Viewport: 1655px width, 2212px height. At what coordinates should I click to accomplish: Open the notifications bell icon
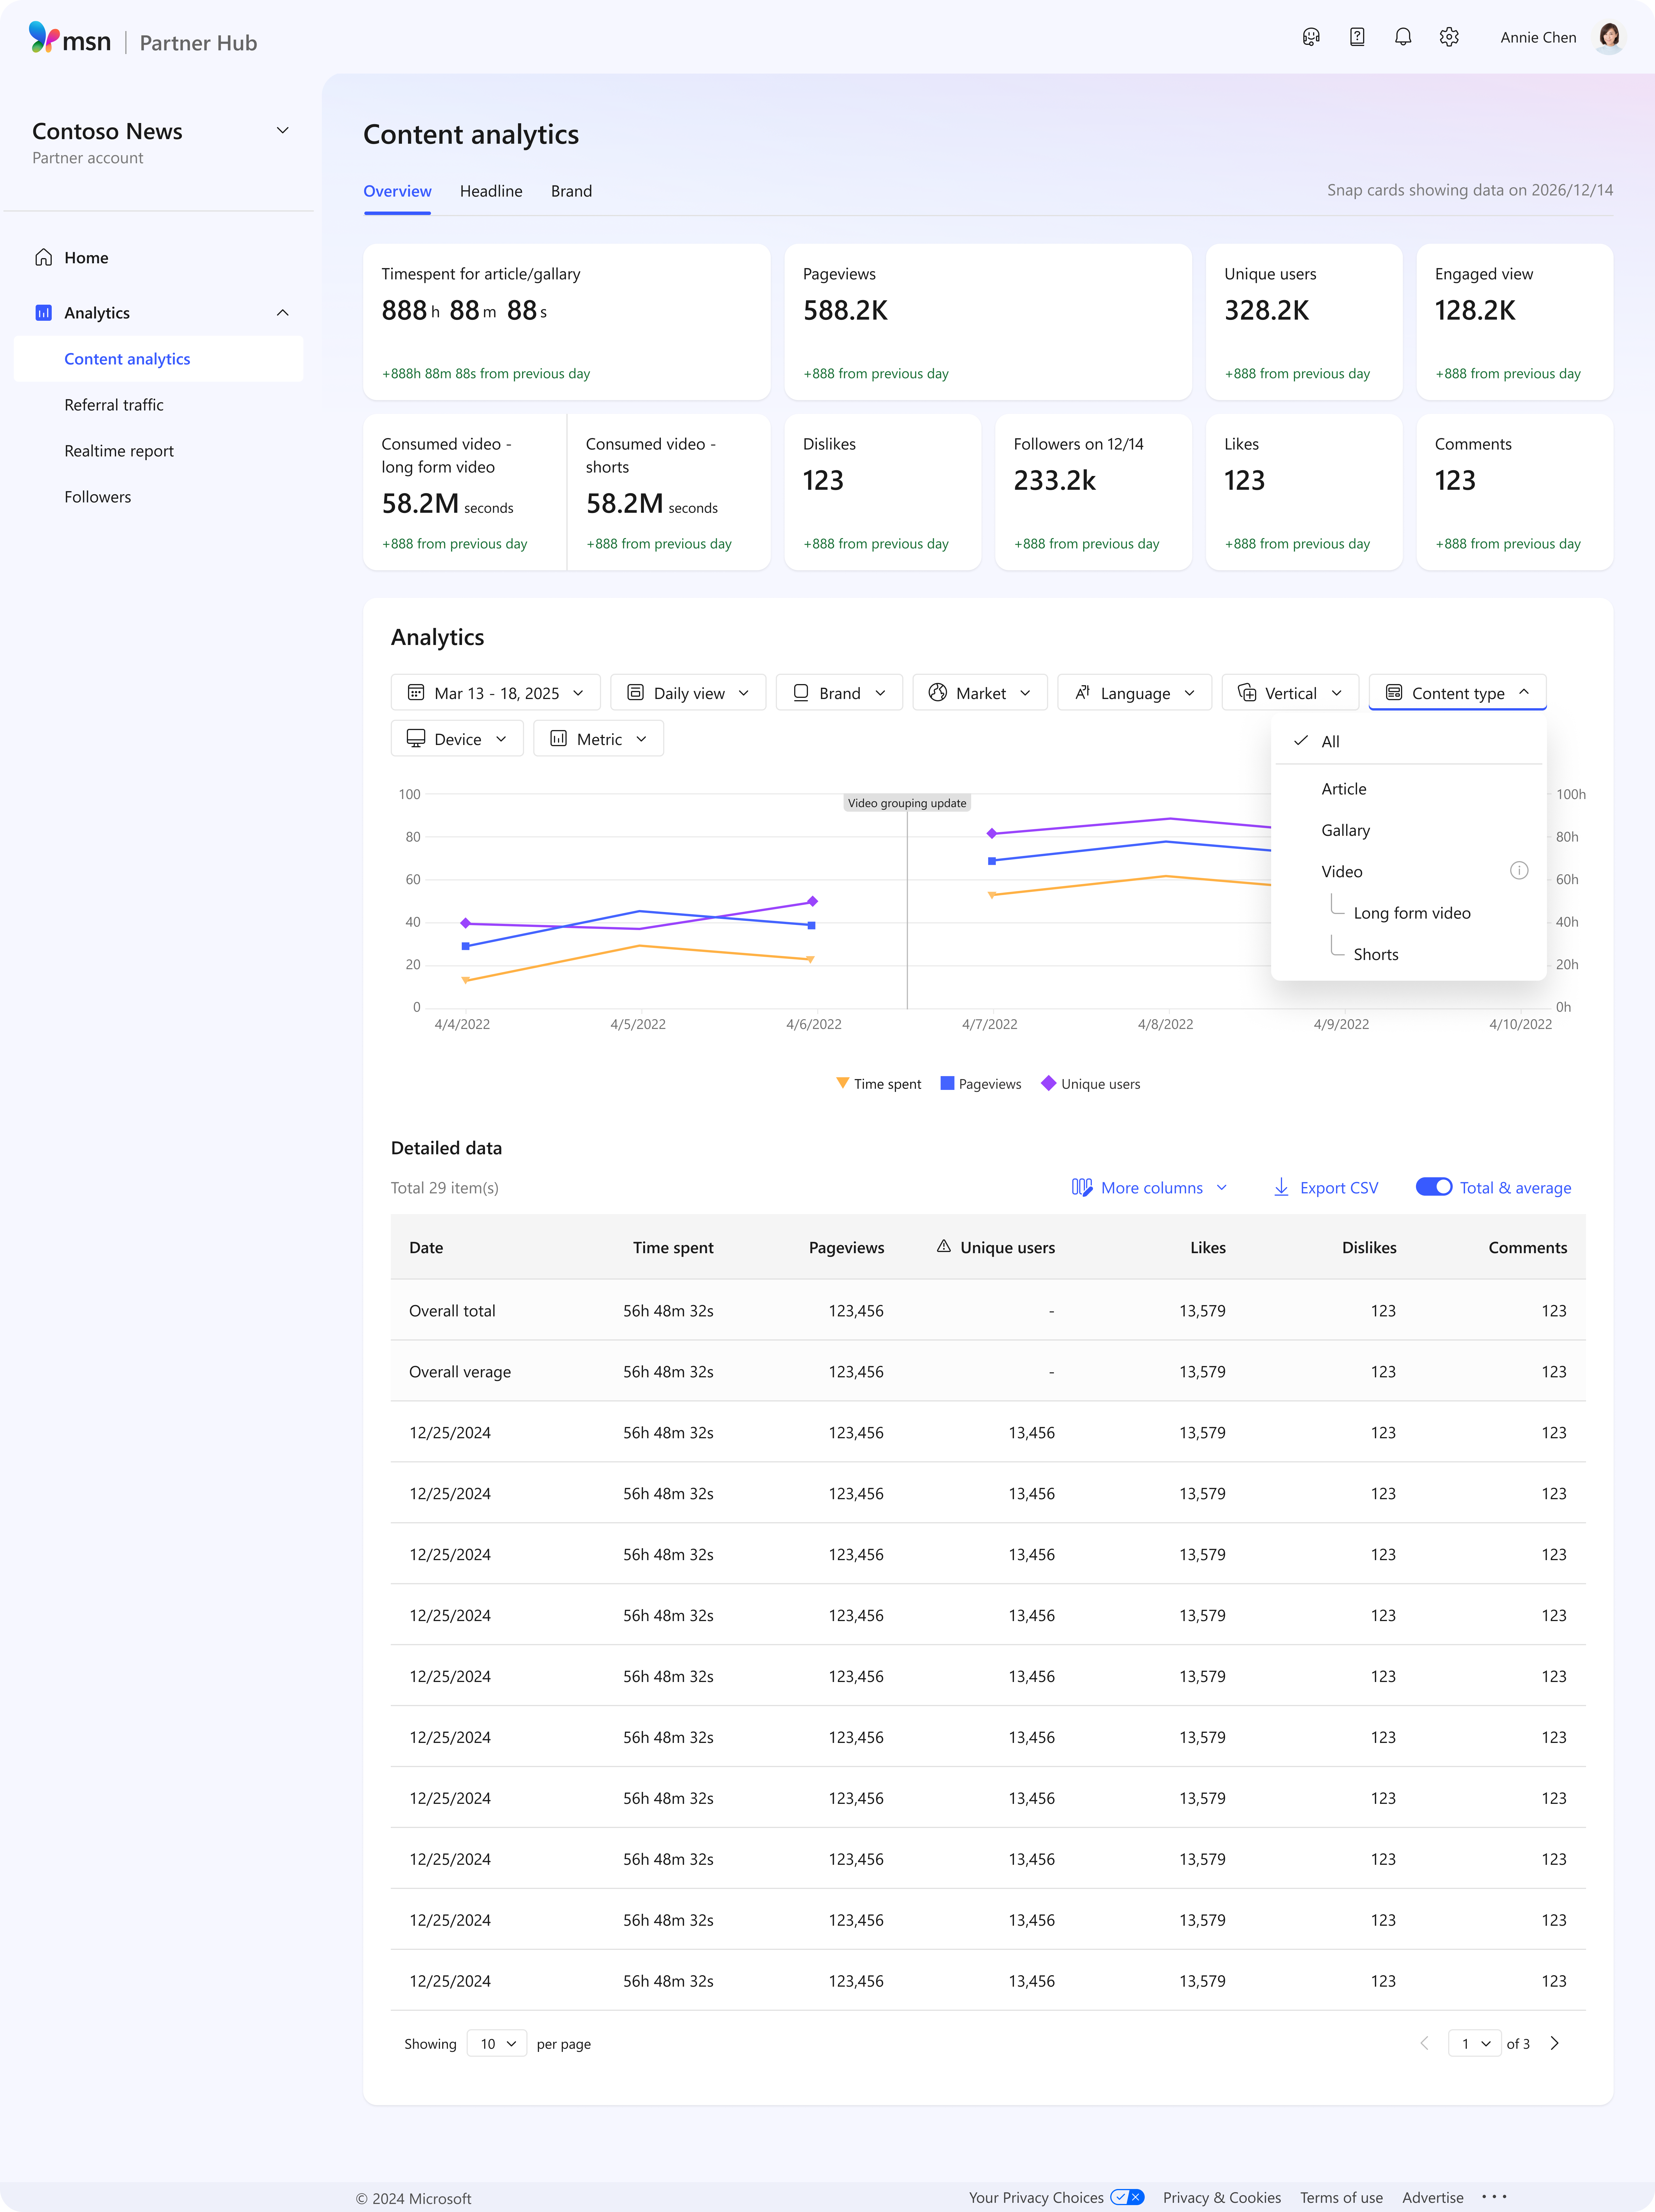pyautogui.click(x=1403, y=37)
